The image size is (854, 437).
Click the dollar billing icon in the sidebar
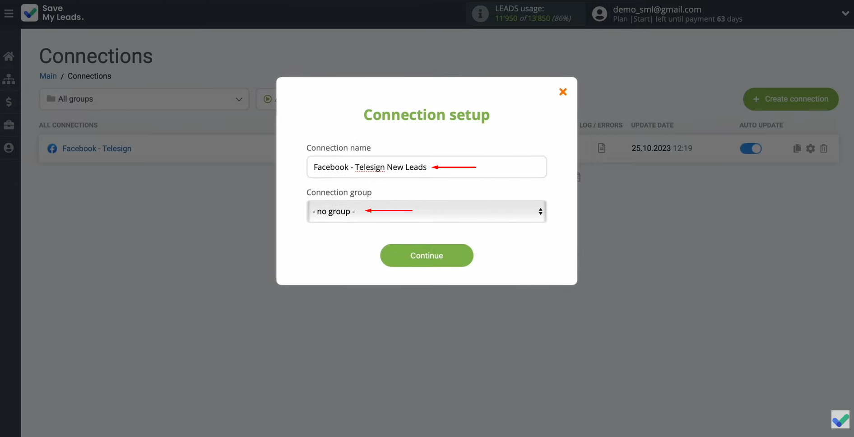(9, 102)
